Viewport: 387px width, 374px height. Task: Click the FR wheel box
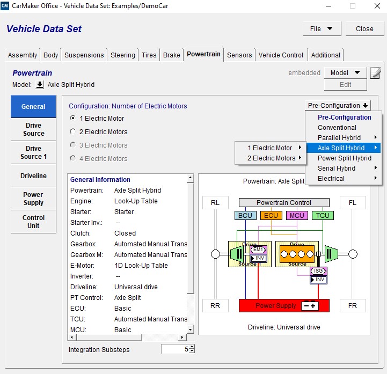[353, 306]
